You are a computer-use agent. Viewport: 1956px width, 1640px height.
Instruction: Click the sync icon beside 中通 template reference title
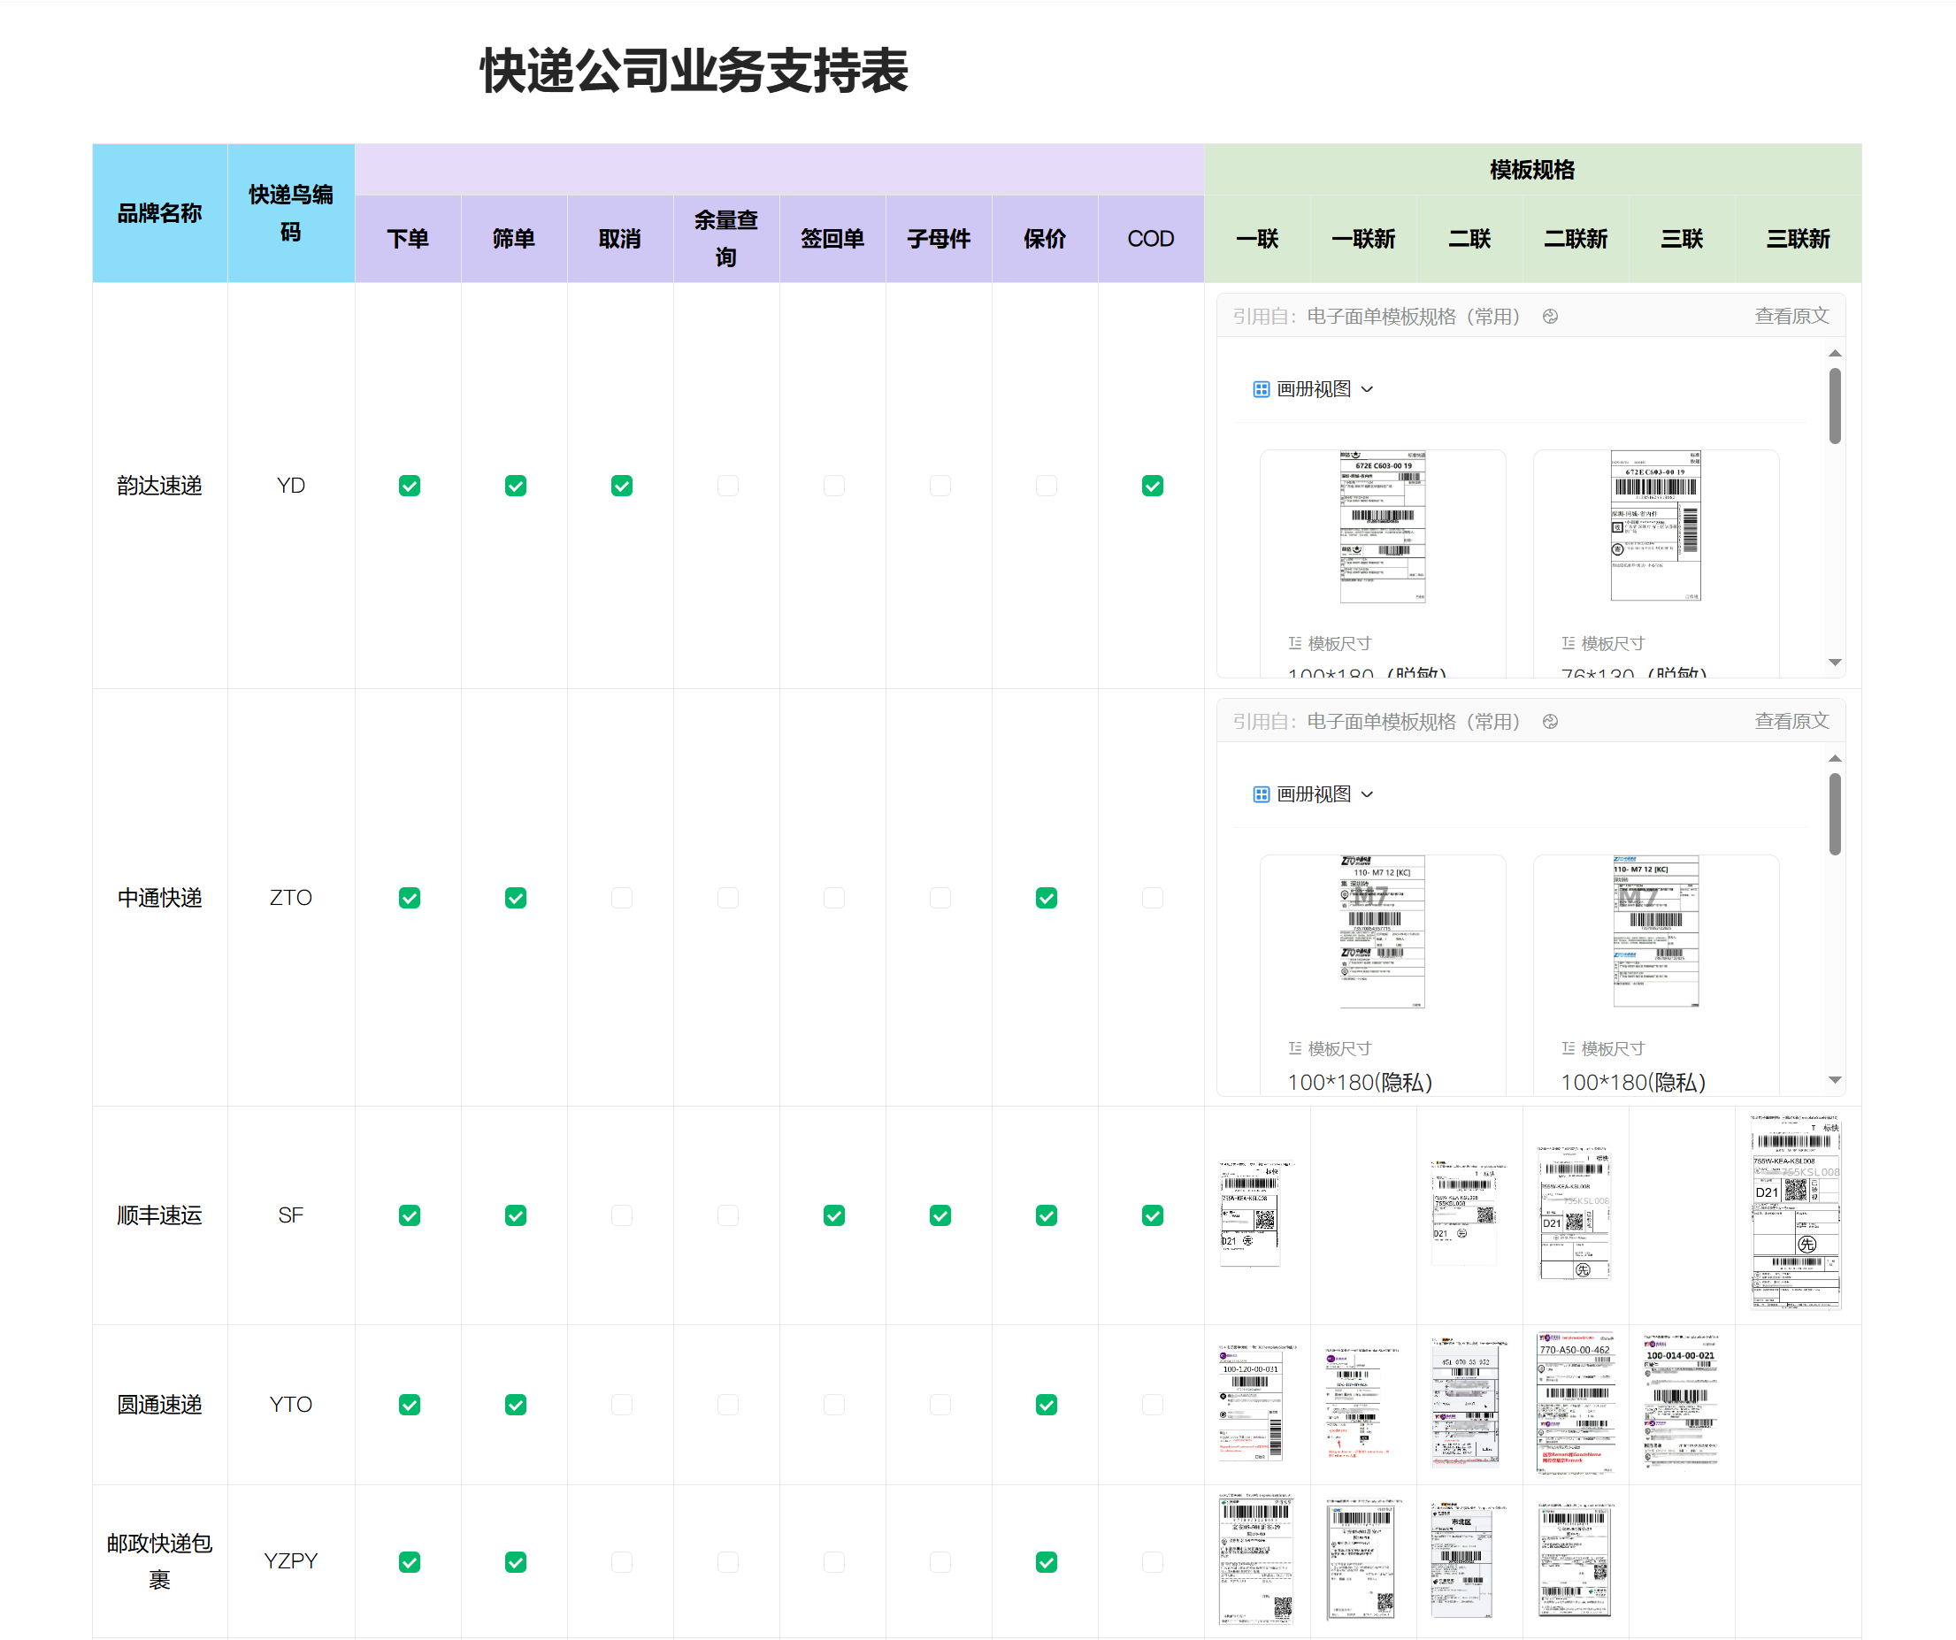point(1550,722)
